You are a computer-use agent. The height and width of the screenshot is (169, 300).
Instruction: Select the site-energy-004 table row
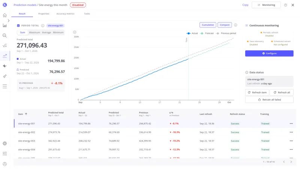155,149
